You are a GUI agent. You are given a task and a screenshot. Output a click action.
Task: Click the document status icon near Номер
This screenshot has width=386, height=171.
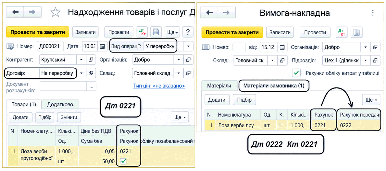point(10,46)
